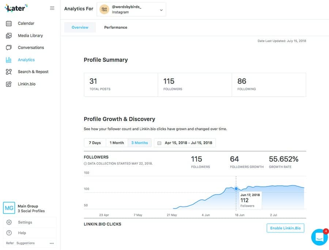Viewport: 329px width, 250px height.
Task: Click the 112 Followers tooltip
Action: point(250,200)
